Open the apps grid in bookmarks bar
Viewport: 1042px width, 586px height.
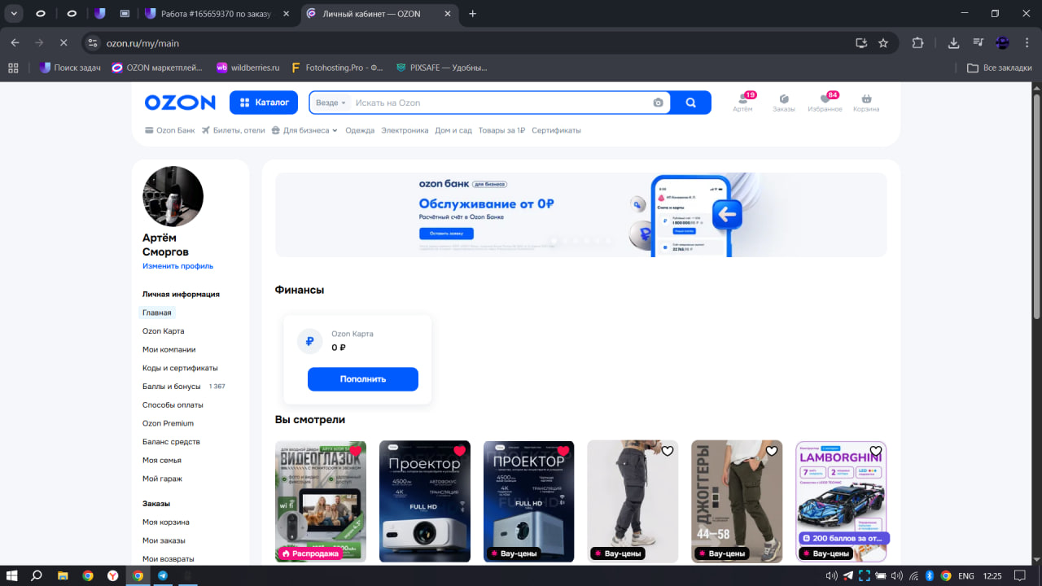13,68
